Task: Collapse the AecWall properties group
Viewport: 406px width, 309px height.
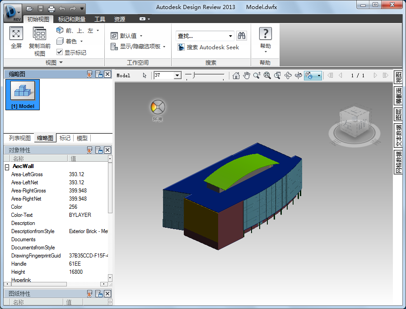Action: point(7,167)
